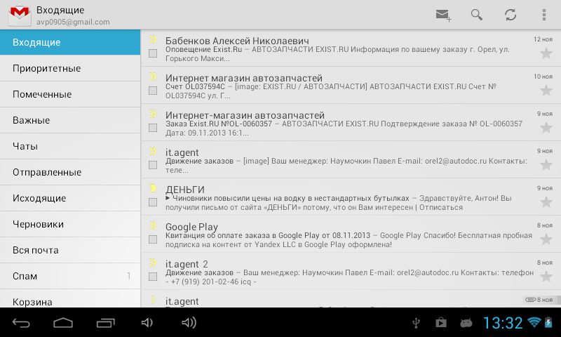Star the Google Play receipt email

point(546,239)
